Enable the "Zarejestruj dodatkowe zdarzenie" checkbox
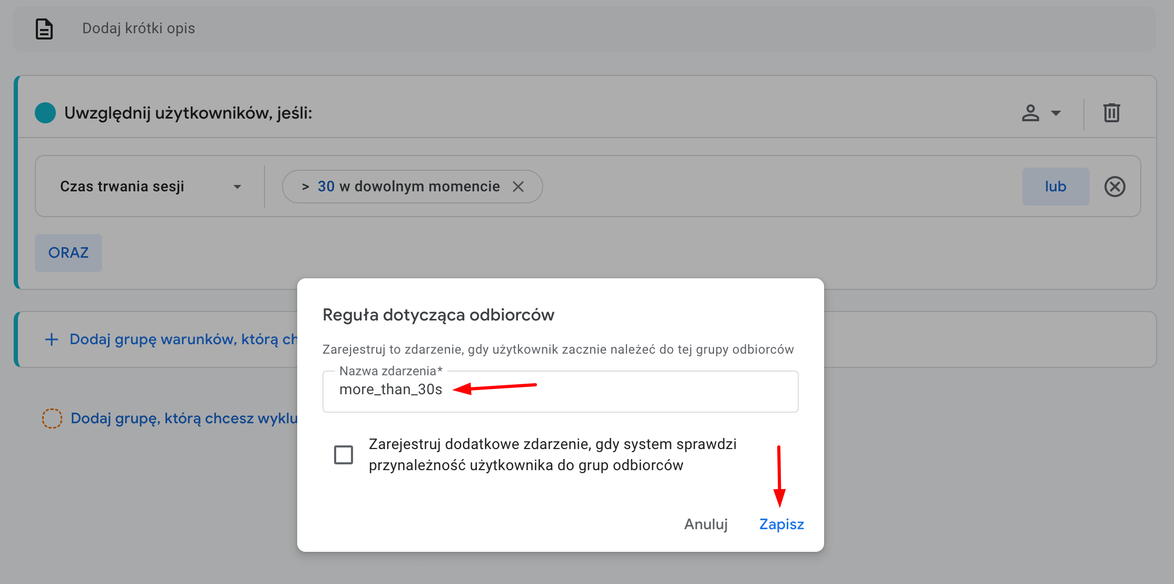Viewport: 1174px width, 584px height. click(x=344, y=454)
